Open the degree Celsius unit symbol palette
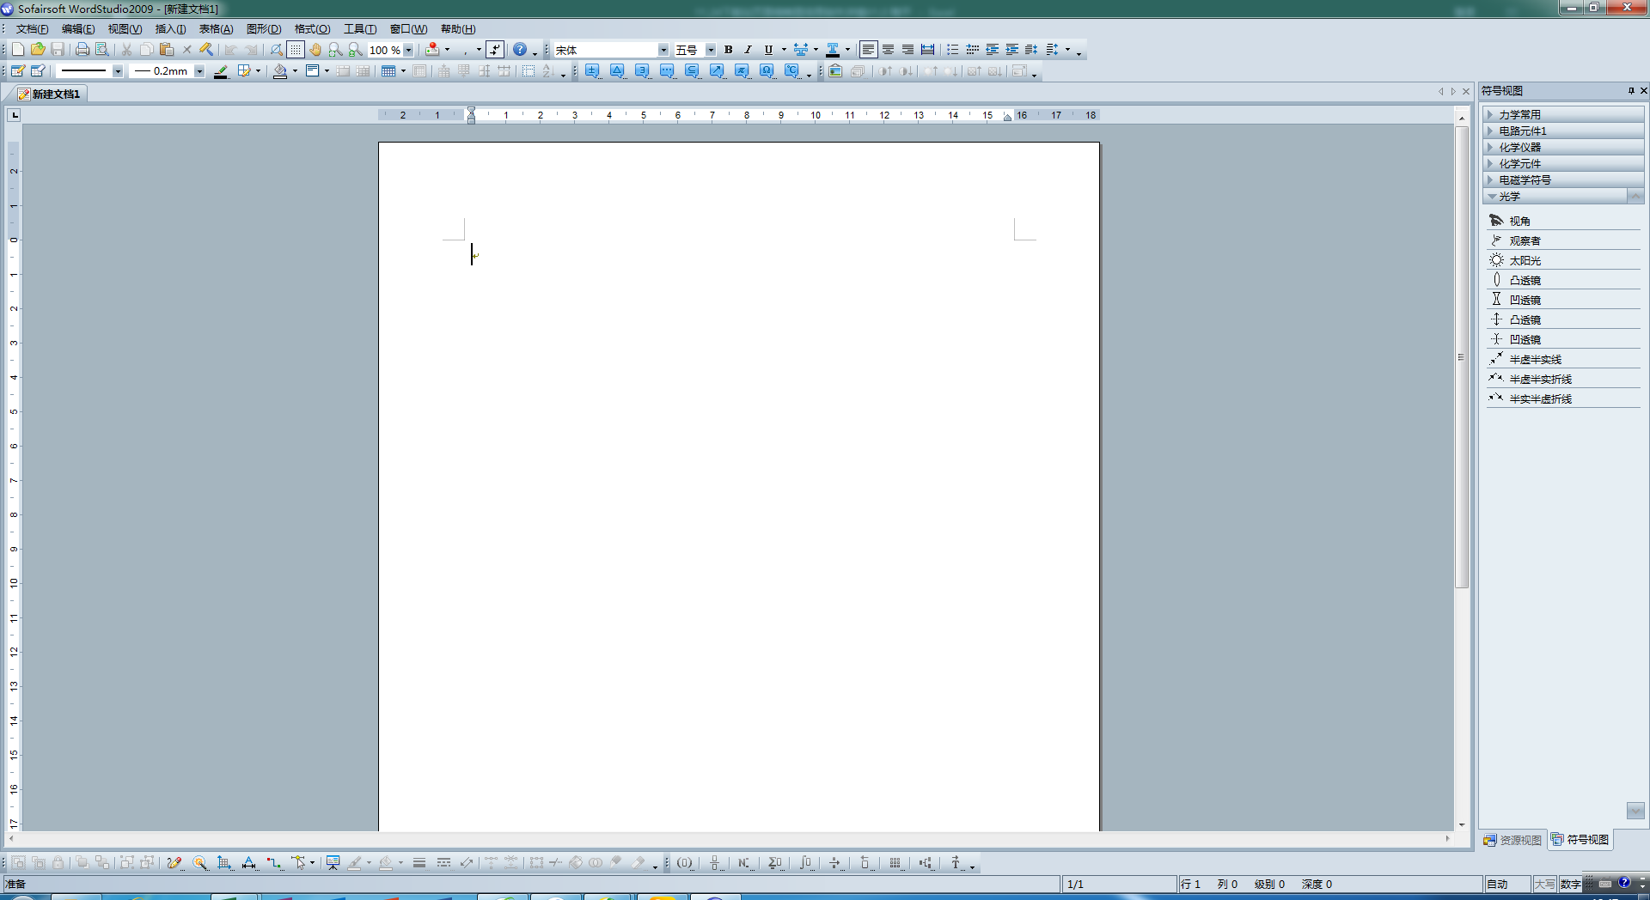Screen dimensions: 1650x900 click(791, 71)
